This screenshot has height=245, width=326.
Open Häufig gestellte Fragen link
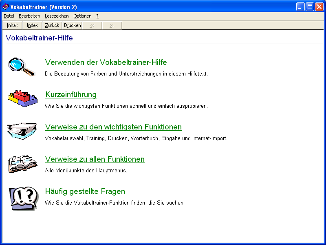[x=85, y=192]
